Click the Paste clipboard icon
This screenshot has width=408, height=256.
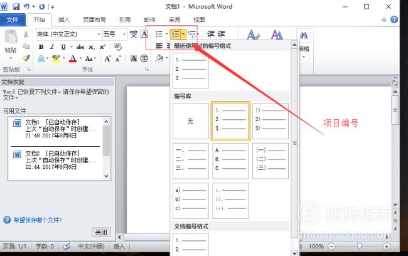coord(11,36)
